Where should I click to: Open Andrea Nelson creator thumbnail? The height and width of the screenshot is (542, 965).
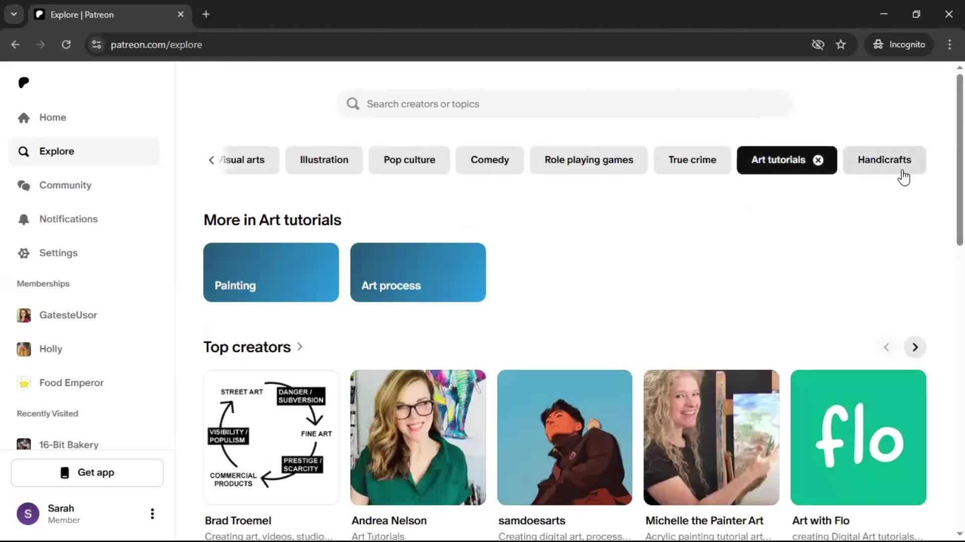pos(418,438)
